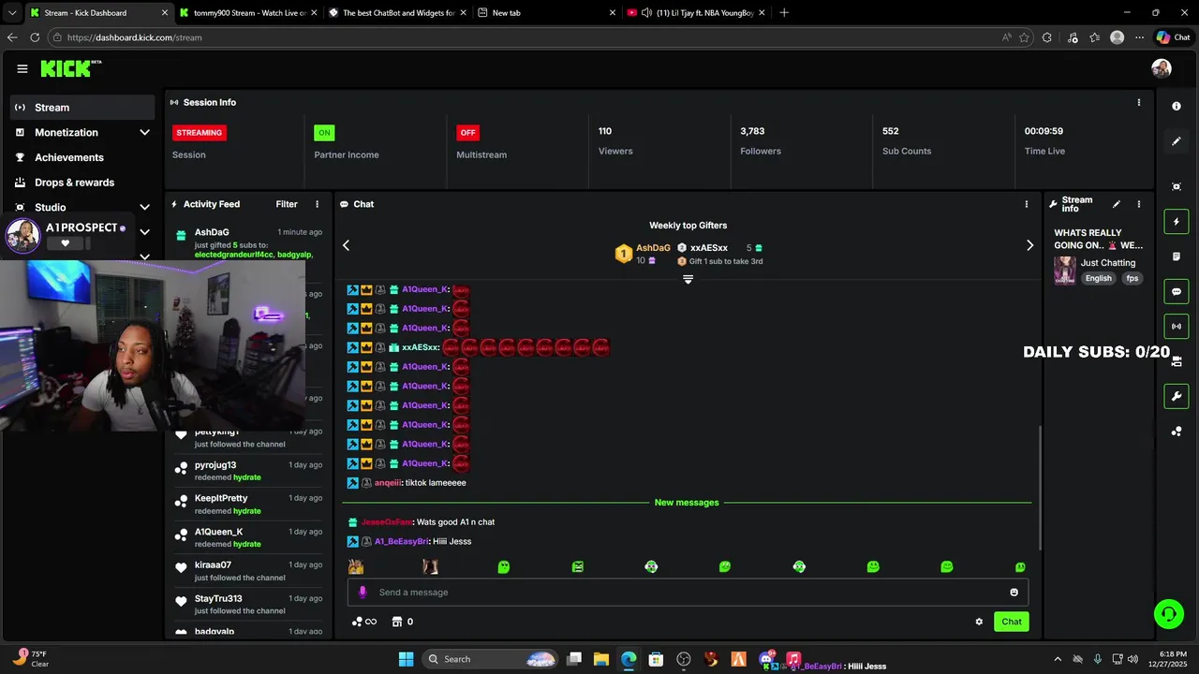Click xxAESxx in top gifters
1199x674 pixels.
pyautogui.click(x=709, y=248)
